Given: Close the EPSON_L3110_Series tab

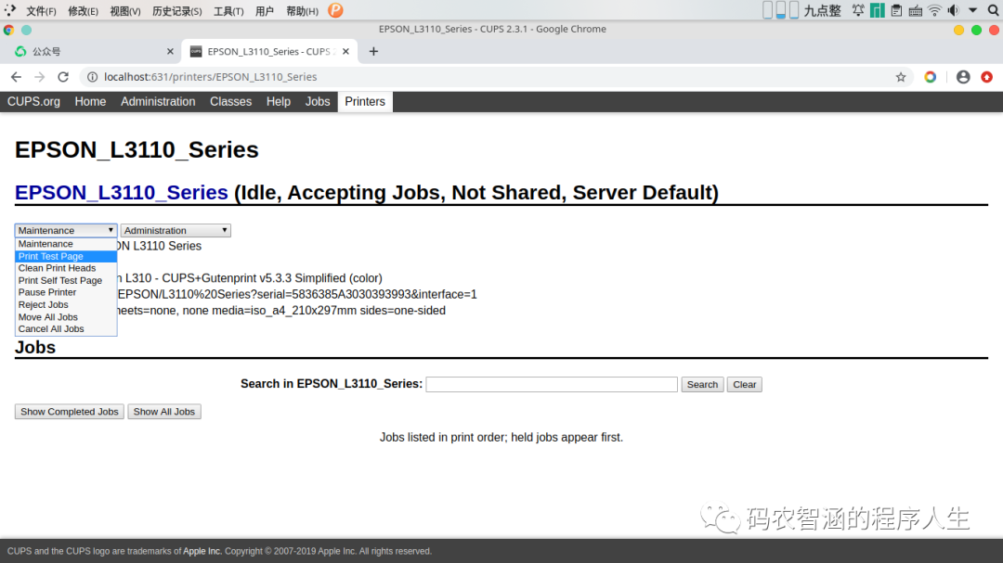Looking at the screenshot, I should click(x=345, y=51).
